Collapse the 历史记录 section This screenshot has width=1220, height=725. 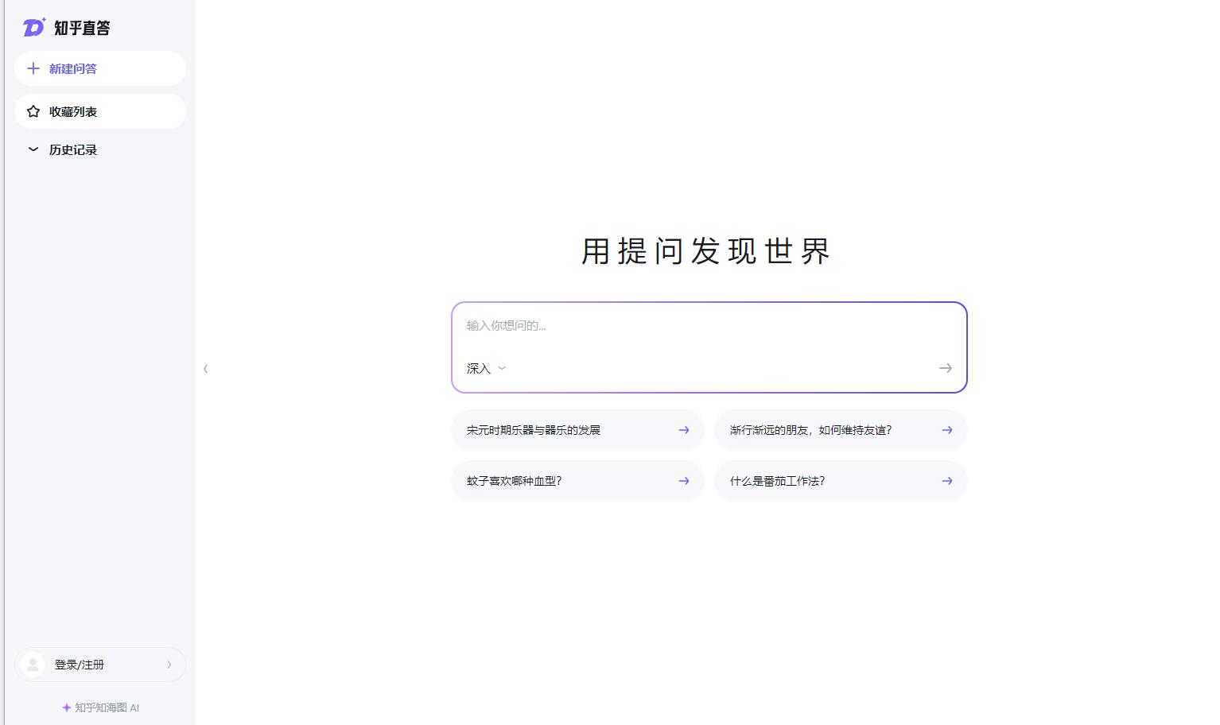tap(33, 149)
